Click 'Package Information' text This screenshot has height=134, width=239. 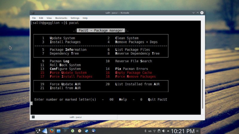click(68, 50)
